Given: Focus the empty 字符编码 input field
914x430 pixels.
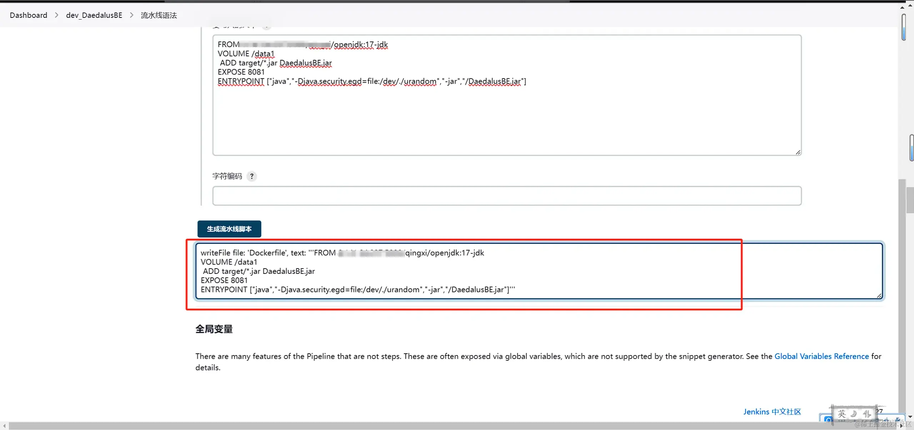Looking at the screenshot, I should tap(506, 196).
